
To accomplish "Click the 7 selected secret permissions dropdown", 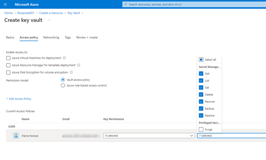I will [232, 136].
